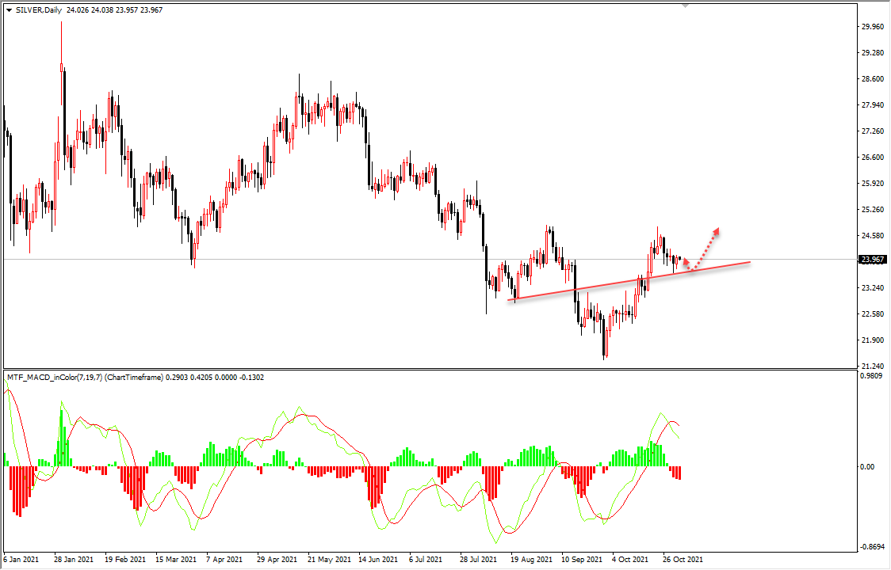
Task: Click the MACD value -0.1302 in indicator header
Action: (x=253, y=377)
